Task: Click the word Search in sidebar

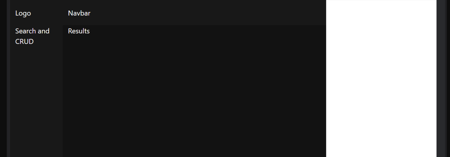Action: point(25,31)
